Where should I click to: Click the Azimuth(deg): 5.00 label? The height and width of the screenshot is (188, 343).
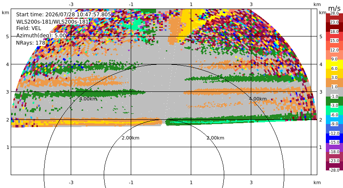[41, 35]
